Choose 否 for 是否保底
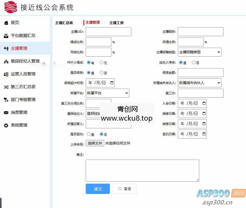 (x=101, y=72)
